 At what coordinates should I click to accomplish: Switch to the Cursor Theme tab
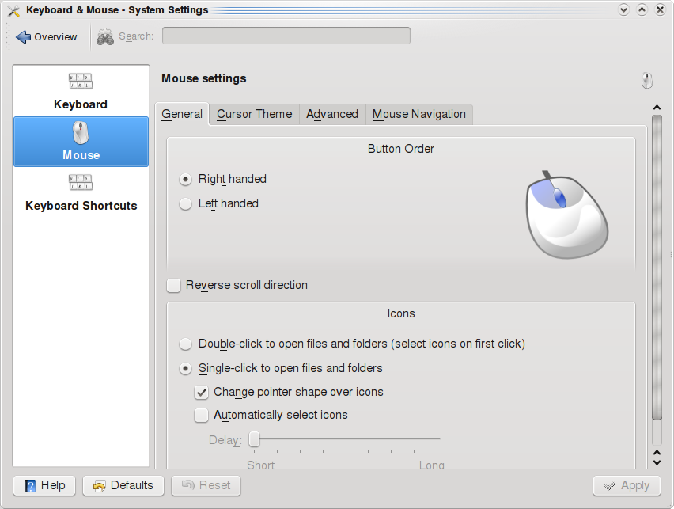254,114
